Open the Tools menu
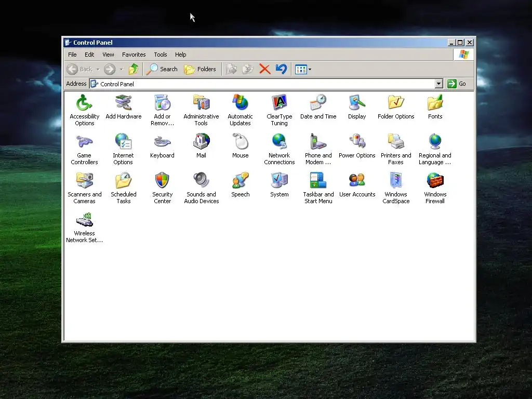532x399 pixels. point(160,55)
